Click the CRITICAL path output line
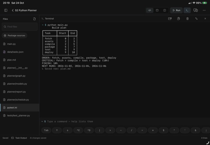 [x=75, y=60]
